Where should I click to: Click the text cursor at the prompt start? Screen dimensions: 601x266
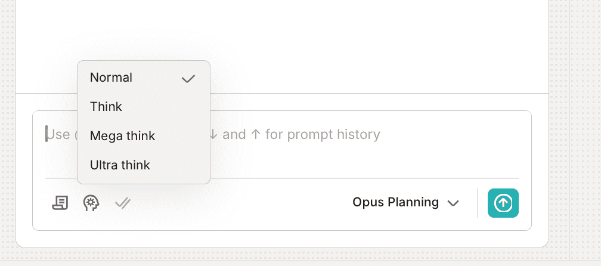[x=47, y=134]
